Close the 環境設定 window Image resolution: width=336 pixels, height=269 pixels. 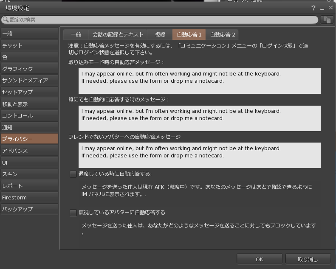point(330,8)
